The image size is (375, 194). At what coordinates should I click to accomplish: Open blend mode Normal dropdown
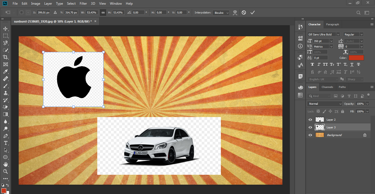(x=325, y=104)
